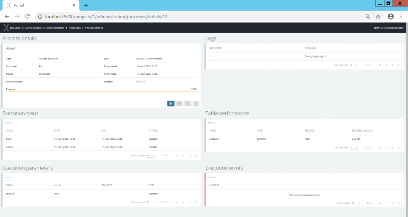Go to last page in Logs pager
The height and width of the screenshot is (217, 408).
click(399, 65)
